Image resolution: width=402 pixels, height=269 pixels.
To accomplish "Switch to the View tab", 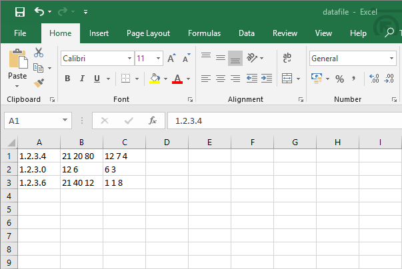I will click(323, 33).
